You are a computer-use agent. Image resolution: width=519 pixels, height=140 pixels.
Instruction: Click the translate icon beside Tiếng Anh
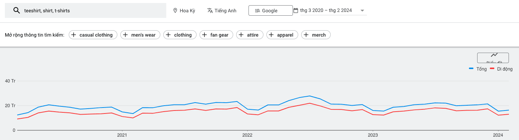pos(210,10)
